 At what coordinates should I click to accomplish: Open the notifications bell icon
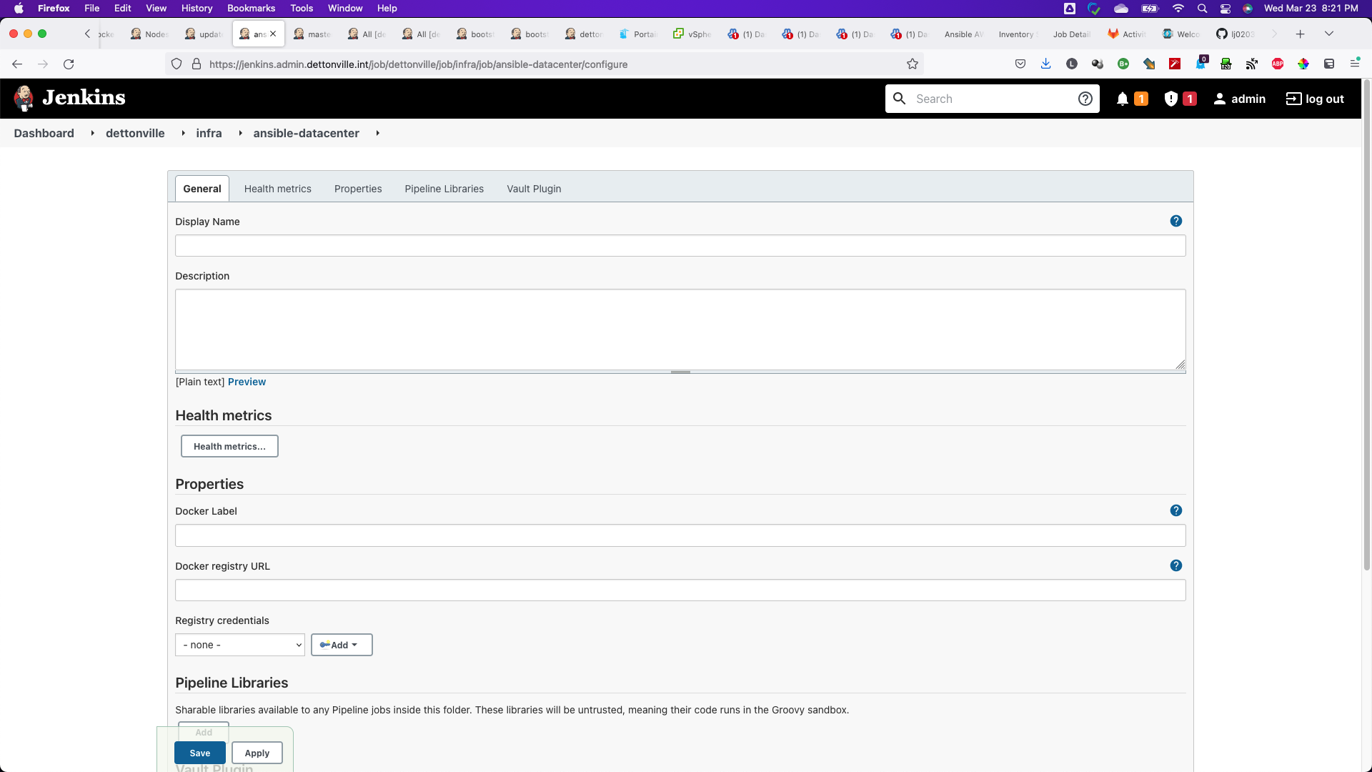(x=1122, y=99)
